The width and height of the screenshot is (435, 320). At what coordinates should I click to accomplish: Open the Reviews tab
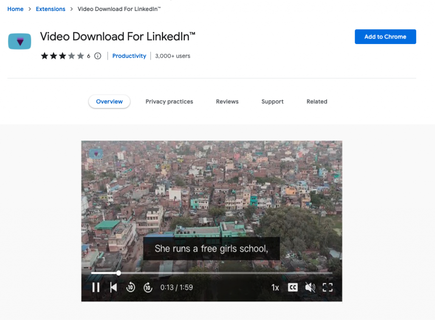pos(227,101)
